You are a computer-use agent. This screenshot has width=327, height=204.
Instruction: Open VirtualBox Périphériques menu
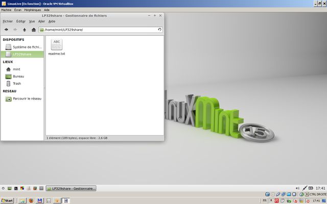click(x=33, y=10)
